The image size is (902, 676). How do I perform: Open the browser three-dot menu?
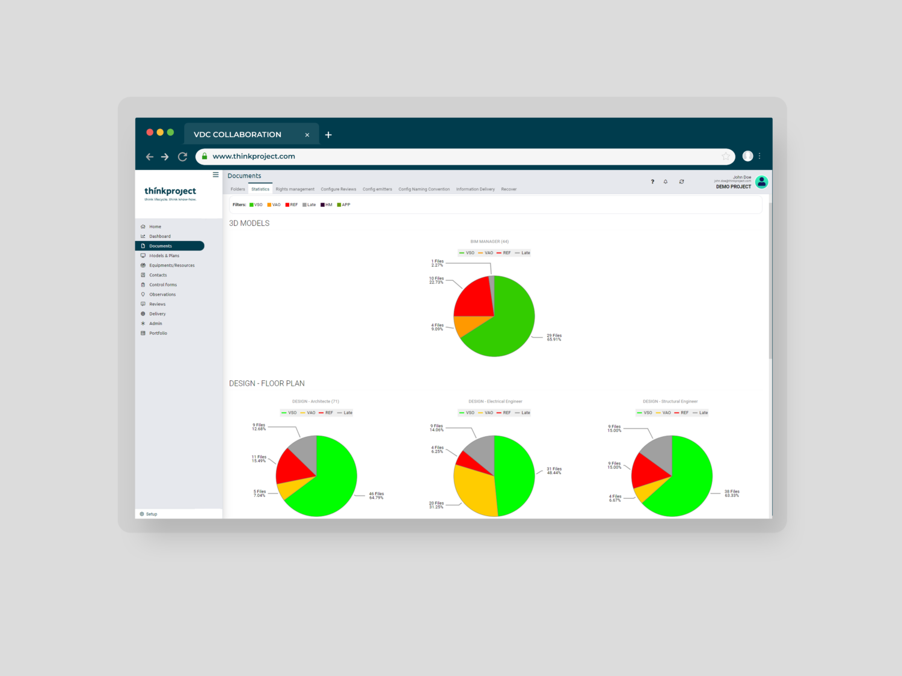[x=759, y=156]
